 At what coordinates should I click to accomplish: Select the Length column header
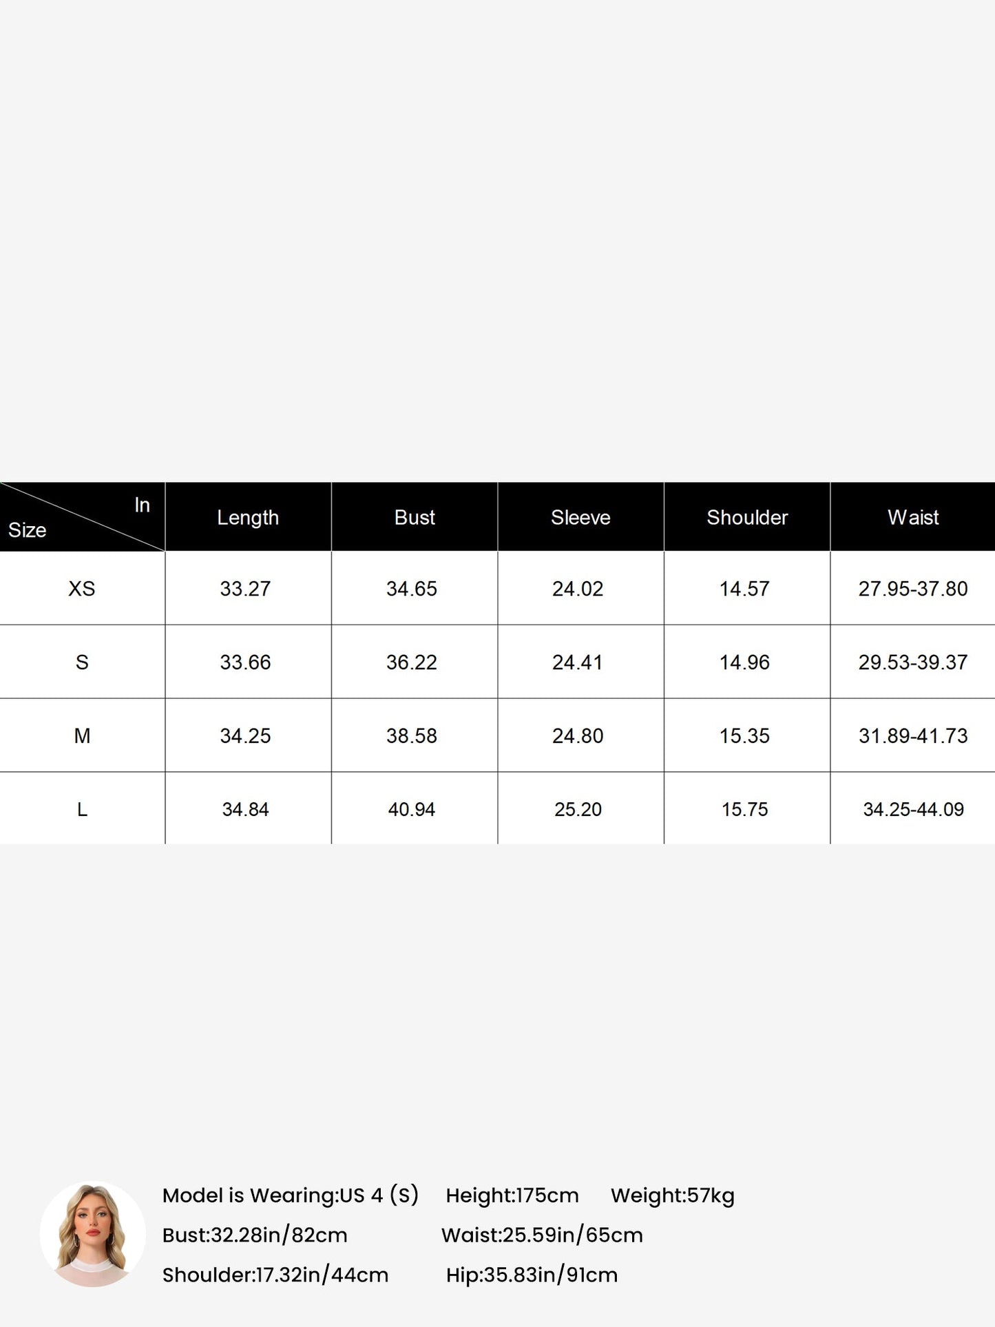(x=248, y=517)
